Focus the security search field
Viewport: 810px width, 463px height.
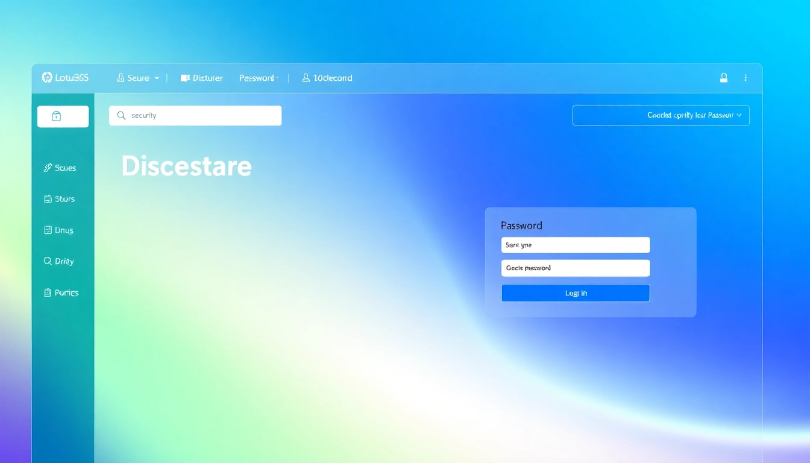[x=195, y=115]
